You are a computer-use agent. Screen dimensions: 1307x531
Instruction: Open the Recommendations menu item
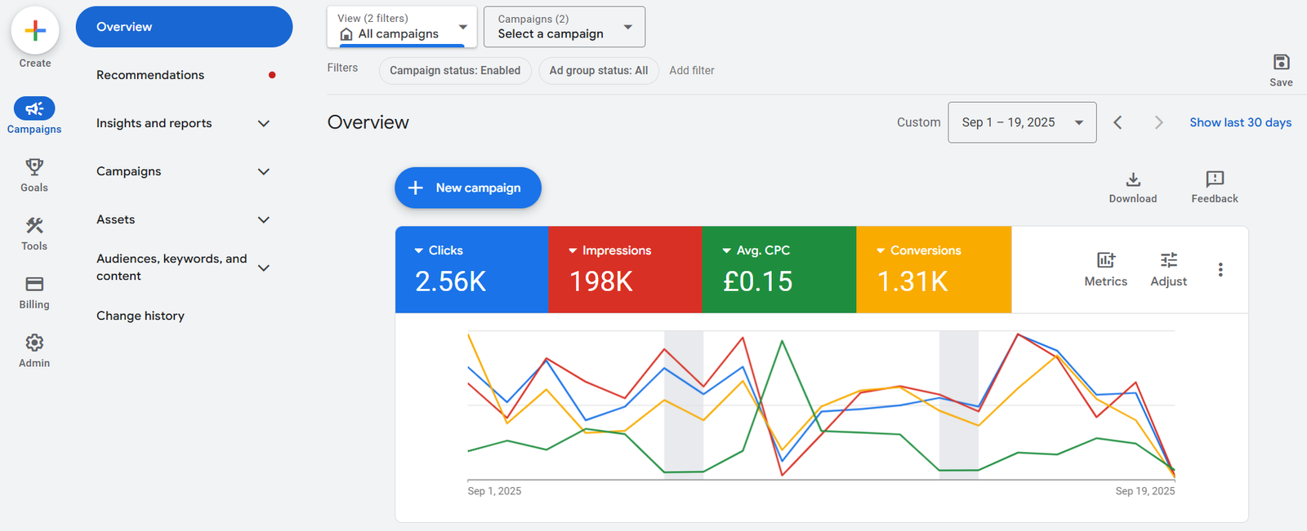coord(150,75)
